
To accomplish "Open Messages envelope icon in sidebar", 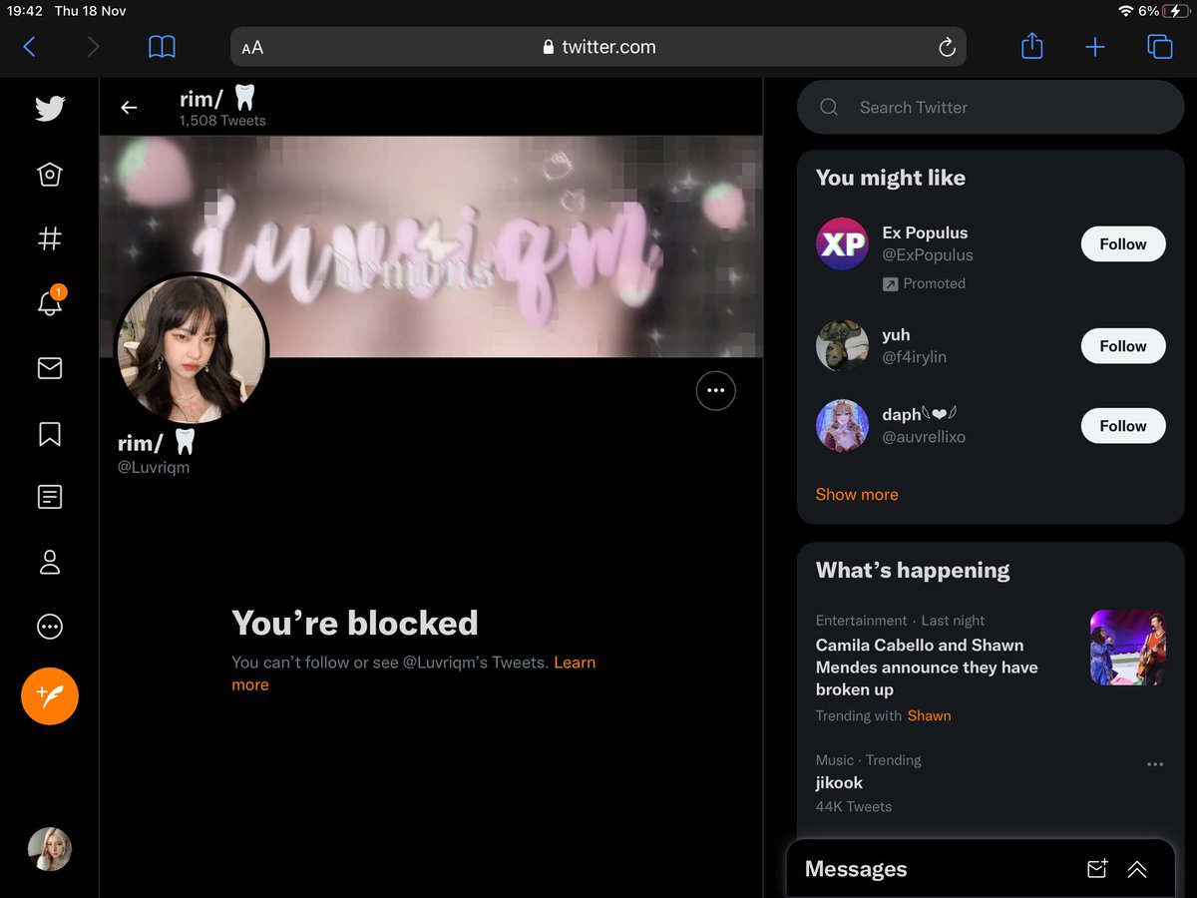I will pyautogui.click(x=50, y=368).
